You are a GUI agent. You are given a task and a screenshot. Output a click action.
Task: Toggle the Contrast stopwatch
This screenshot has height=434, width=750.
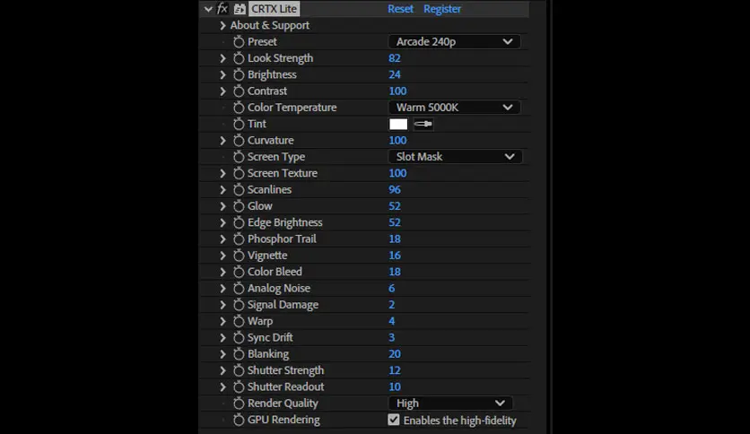[x=239, y=91]
